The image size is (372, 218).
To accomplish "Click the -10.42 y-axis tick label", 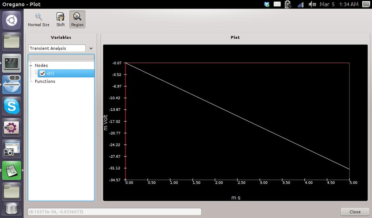I will (115, 98).
